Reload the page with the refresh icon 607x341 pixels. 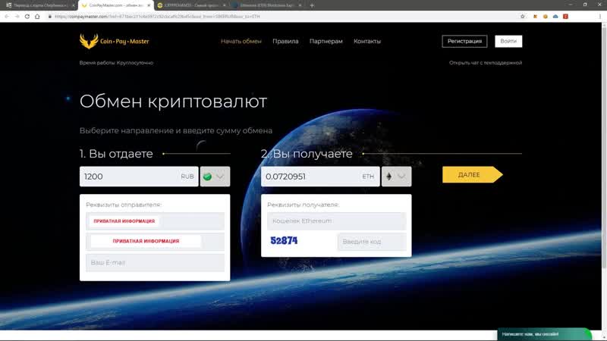27,16
